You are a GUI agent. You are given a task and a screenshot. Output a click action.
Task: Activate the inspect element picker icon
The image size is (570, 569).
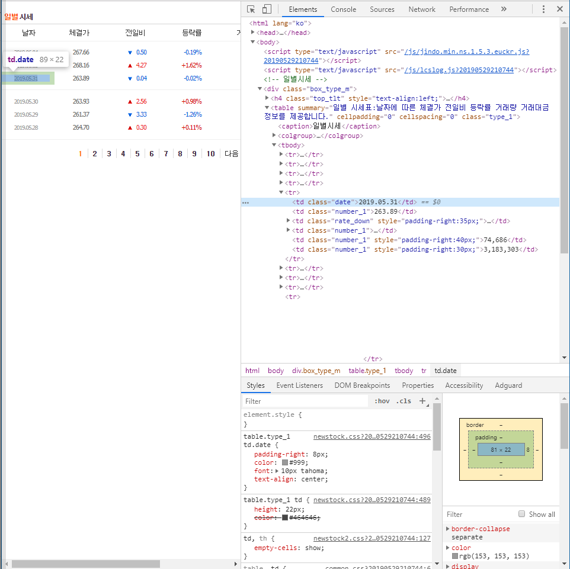click(251, 9)
